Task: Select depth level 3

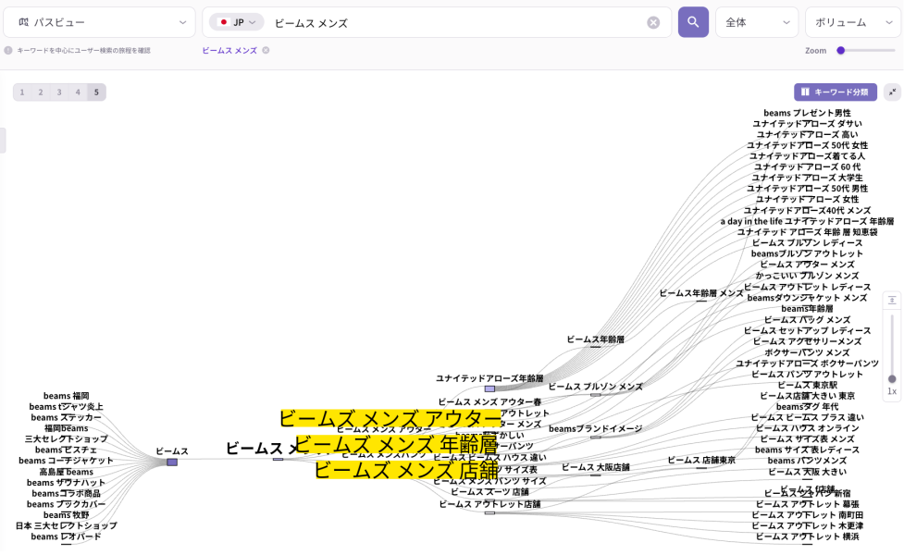Action: [59, 92]
